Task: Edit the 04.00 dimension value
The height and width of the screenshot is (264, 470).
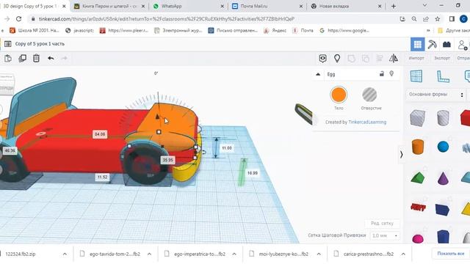Action: click(100, 134)
